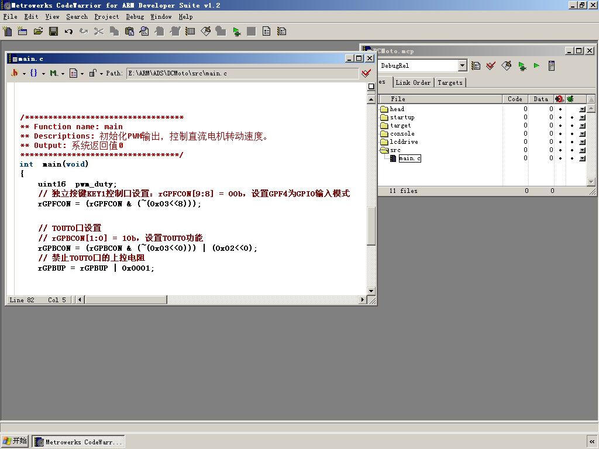Click the Open folder toolbar icon
599x449 pixels.
(x=38, y=32)
